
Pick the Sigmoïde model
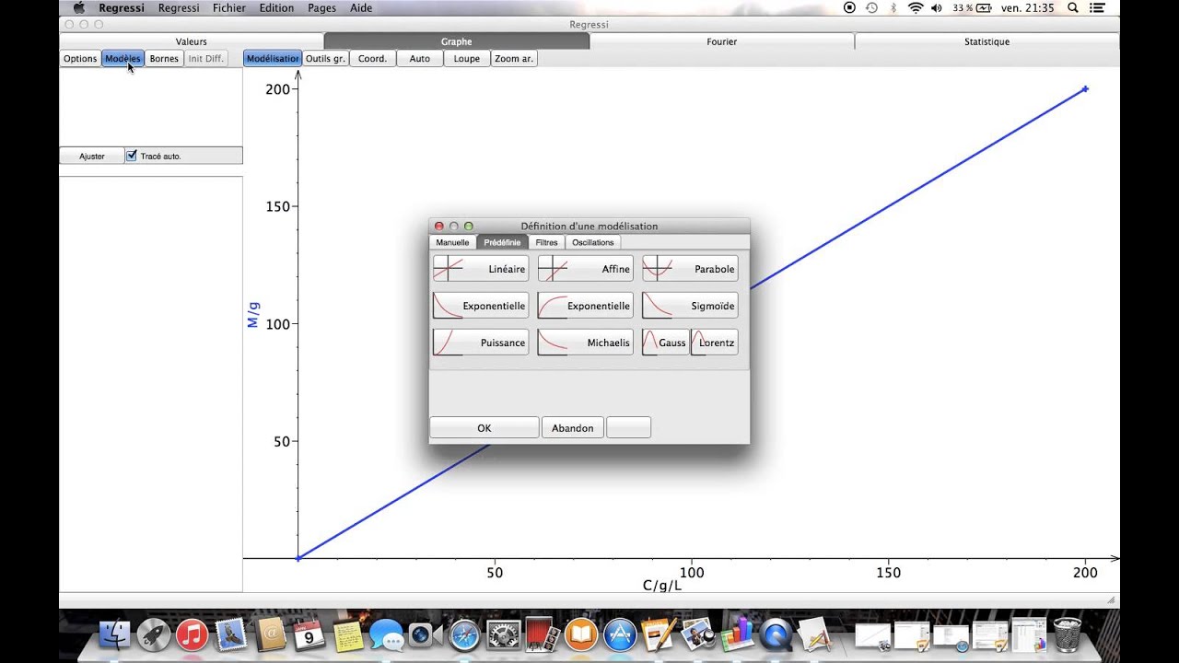[690, 306]
